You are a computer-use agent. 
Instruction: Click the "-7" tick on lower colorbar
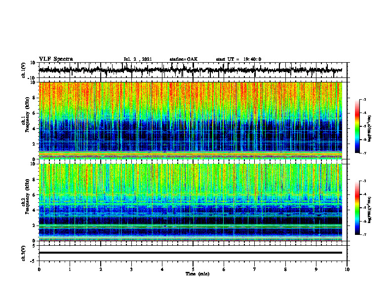(364, 234)
